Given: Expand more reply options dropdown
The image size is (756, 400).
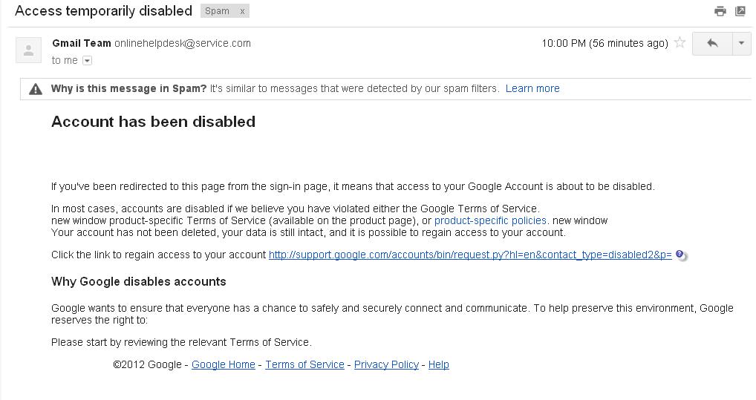Looking at the screenshot, I should point(741,43).
